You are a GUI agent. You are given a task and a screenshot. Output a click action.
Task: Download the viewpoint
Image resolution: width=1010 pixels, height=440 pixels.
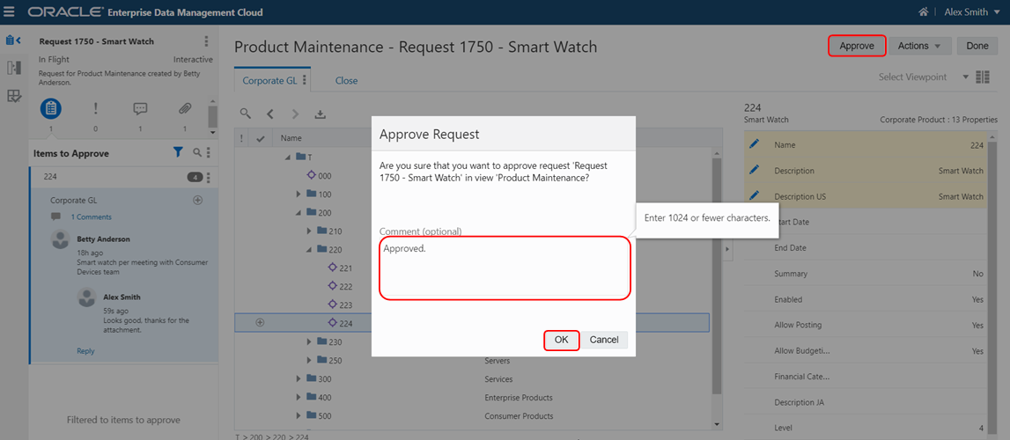321,114
